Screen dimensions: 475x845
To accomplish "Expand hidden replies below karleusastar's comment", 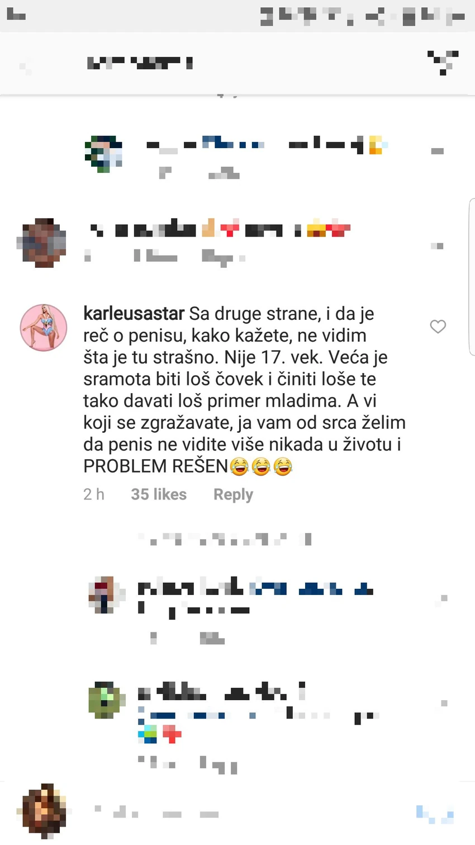I will pyautogui.click(x=224, y=540).
